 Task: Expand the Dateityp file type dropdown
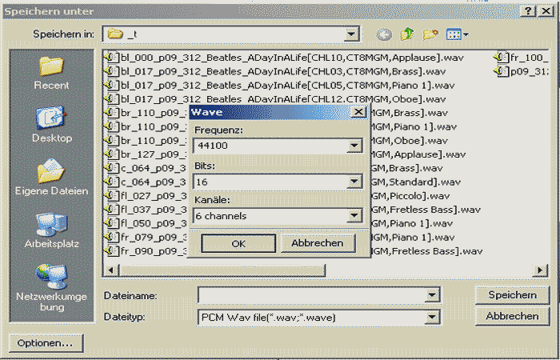click(x=433, y=317)
